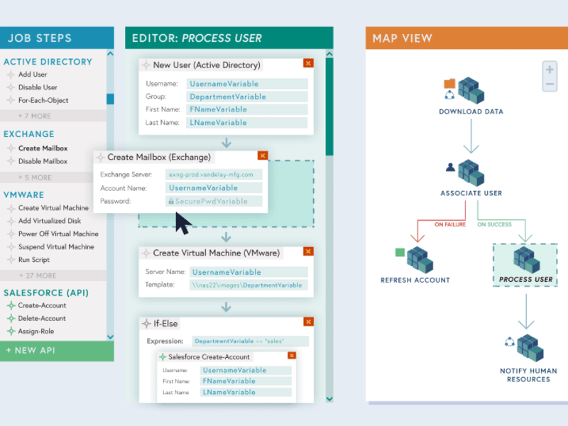Select Suspend Virtual Machine step
The width and height of the screenshot is (568, 426).
point(56,247)
